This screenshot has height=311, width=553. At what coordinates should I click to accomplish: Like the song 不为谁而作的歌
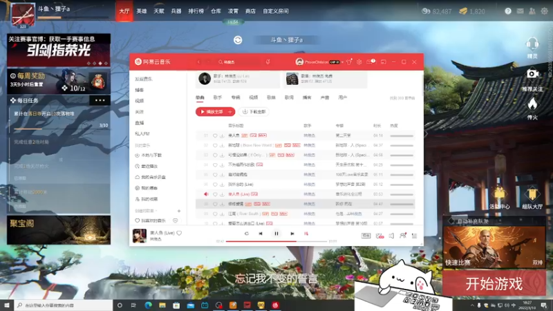coord(215,164)
